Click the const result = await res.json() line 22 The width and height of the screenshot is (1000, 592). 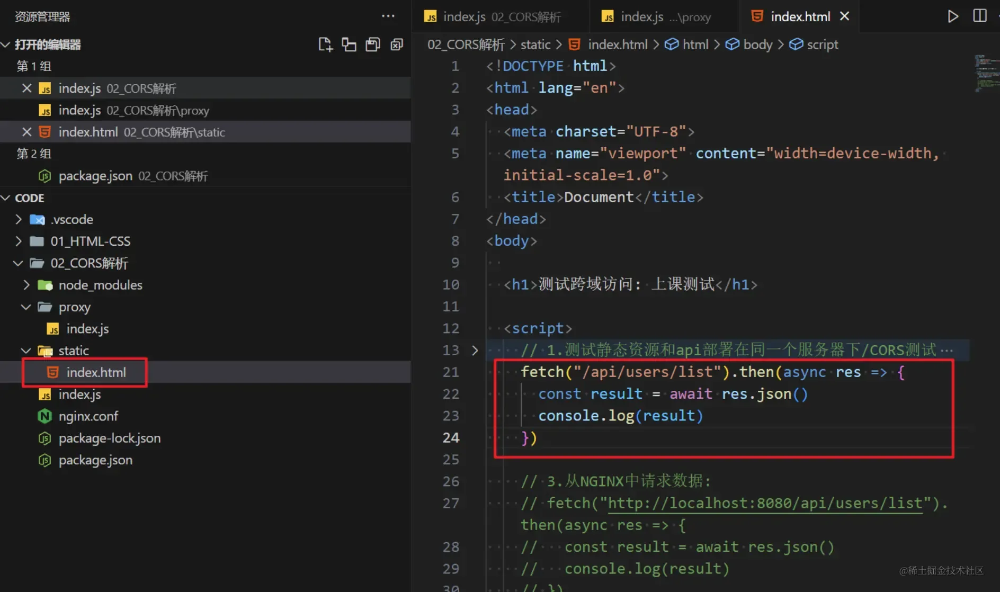tap(673, 394)
